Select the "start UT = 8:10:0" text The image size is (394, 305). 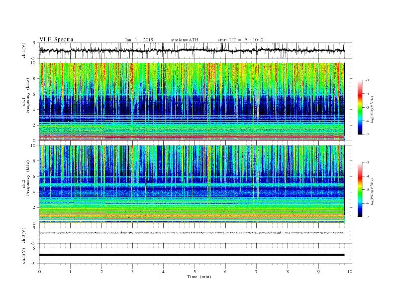click(240, 40)
